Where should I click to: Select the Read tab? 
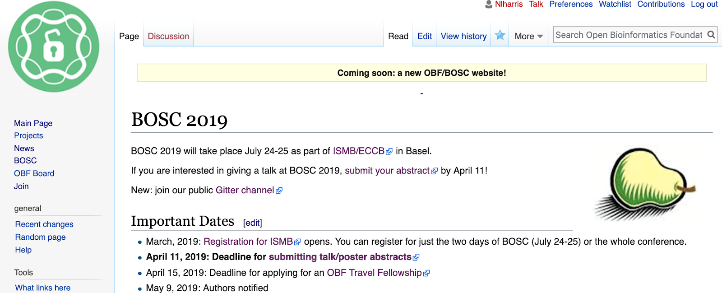point(398,36)
